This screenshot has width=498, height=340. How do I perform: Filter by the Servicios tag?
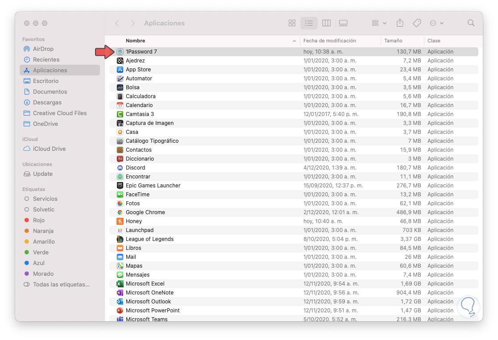click(x=45, y=199)
